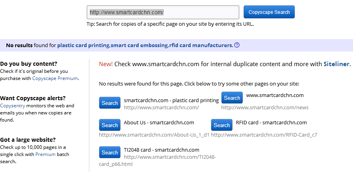The width and height of the screenshot is (353, 175).
Task: Click the 'smartcardchn.com - plastic card printing' title
Action: pyautogui.click(x=171, y=100)
